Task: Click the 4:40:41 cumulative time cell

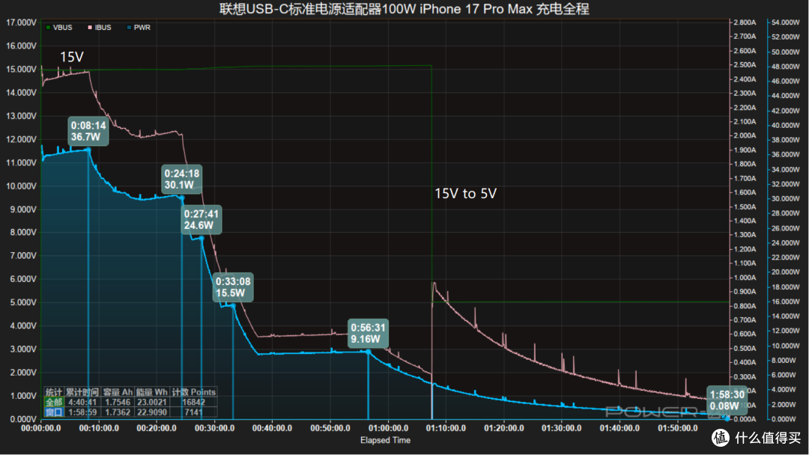Action: [x=82, y=402]
